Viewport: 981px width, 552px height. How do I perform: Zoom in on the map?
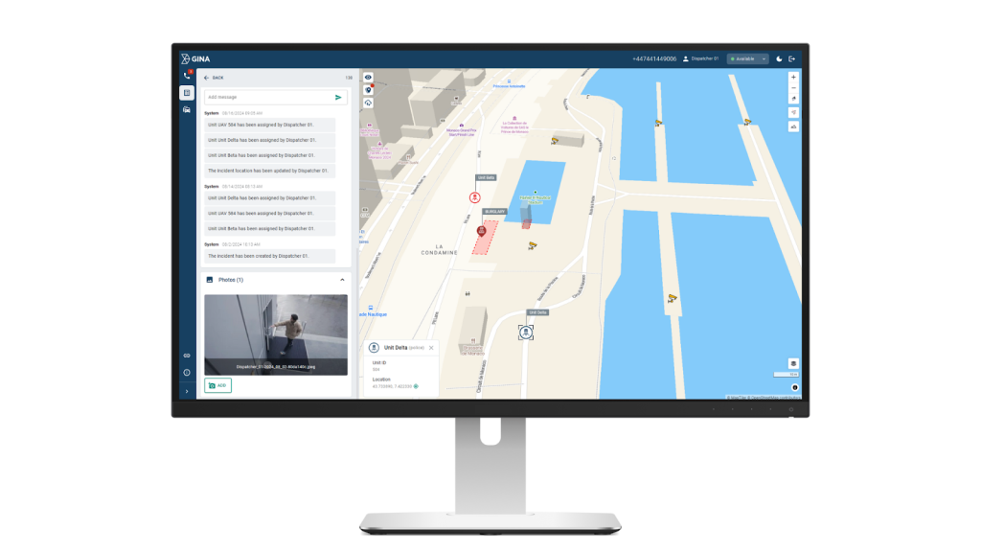[793, 77]
